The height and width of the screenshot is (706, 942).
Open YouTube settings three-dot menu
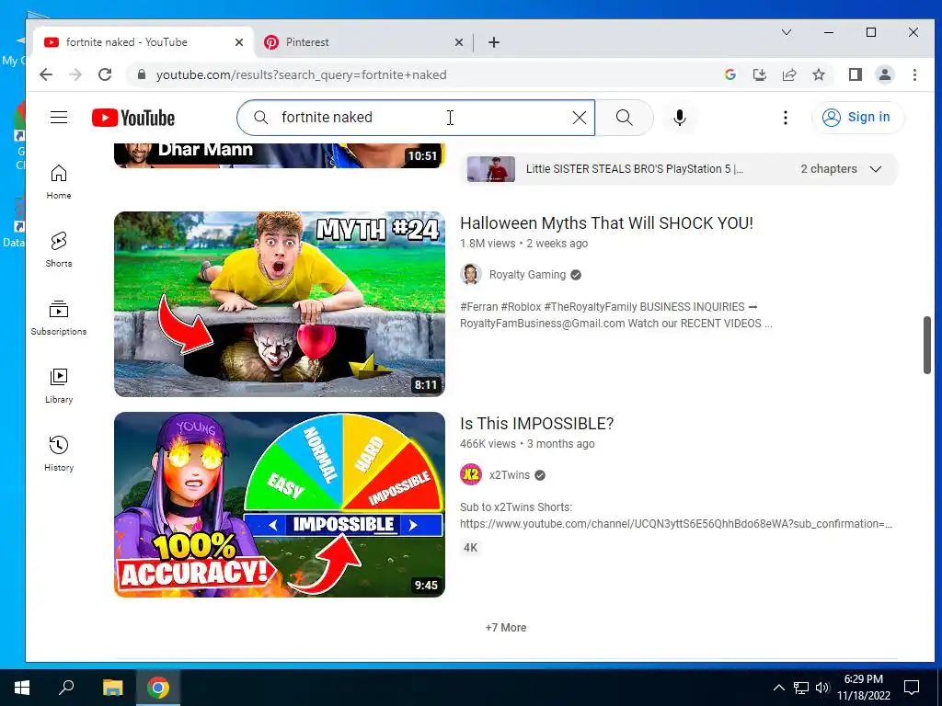786,118
